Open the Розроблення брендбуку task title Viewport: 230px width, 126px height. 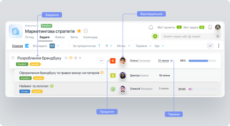pos(39,58)
